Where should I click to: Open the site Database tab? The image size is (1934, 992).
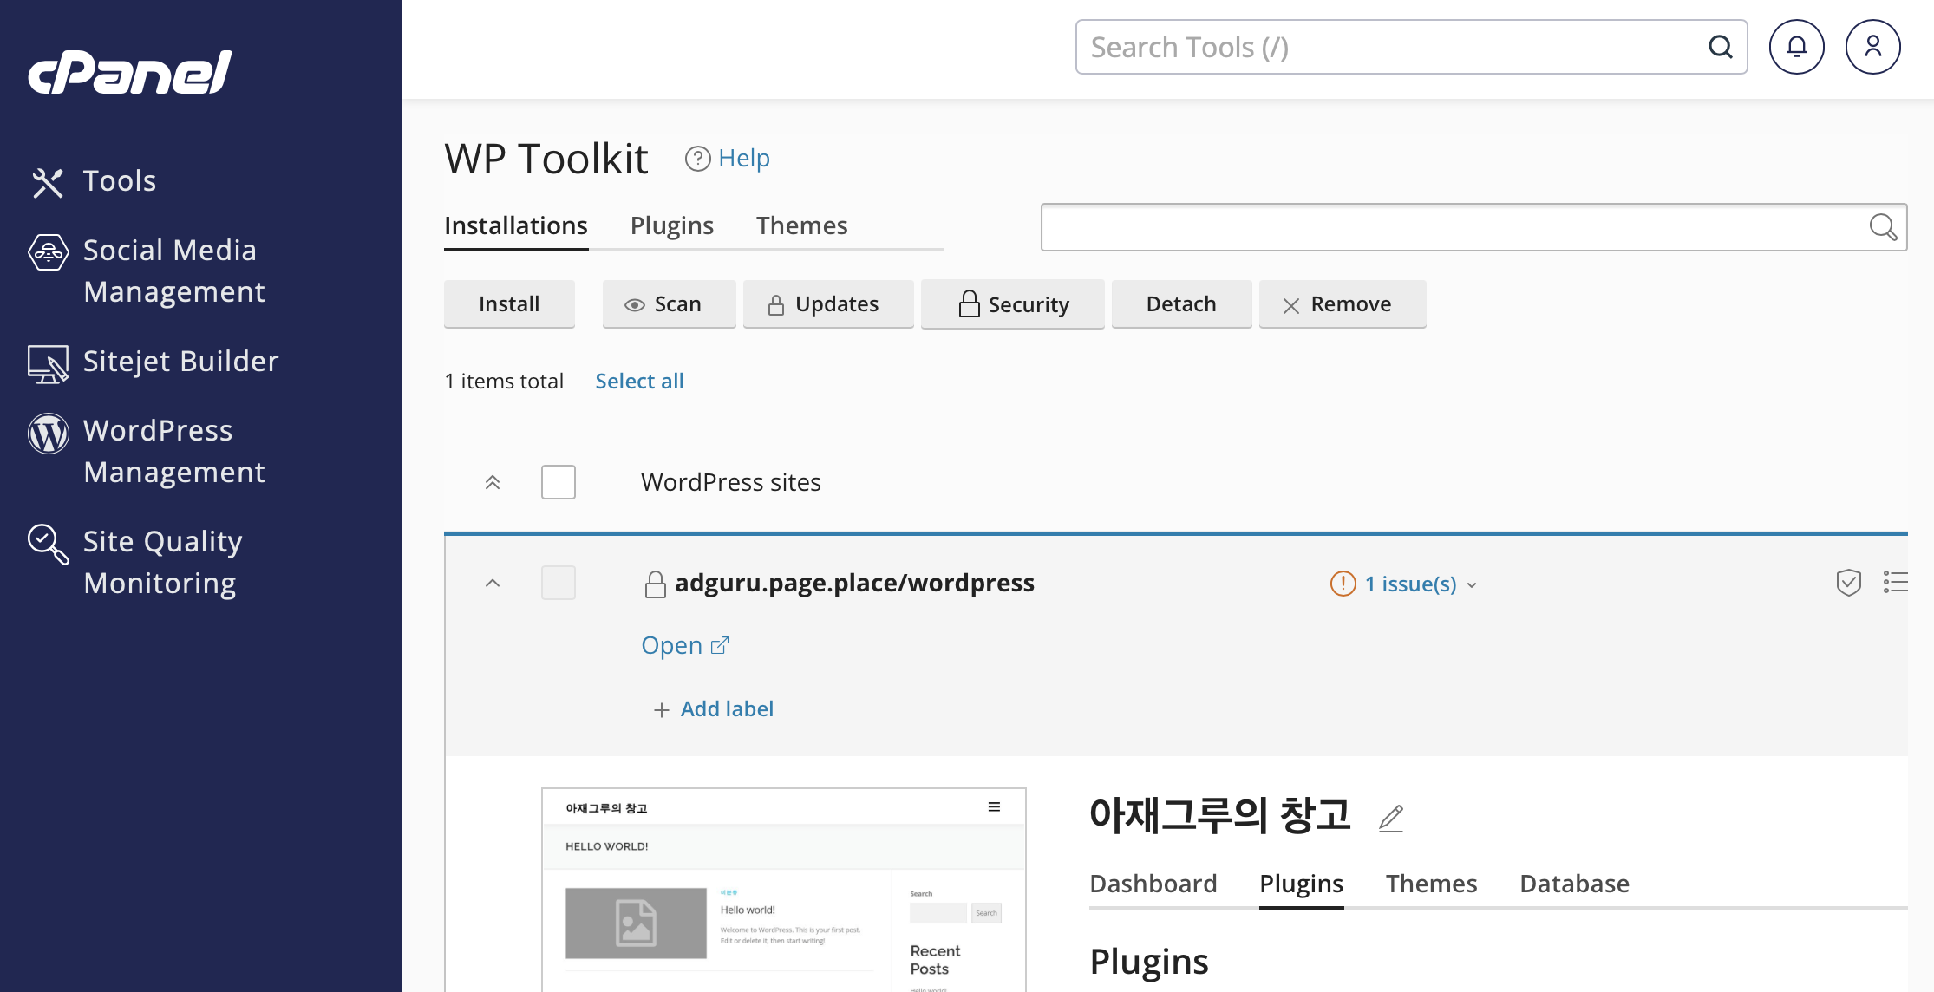1575,884
